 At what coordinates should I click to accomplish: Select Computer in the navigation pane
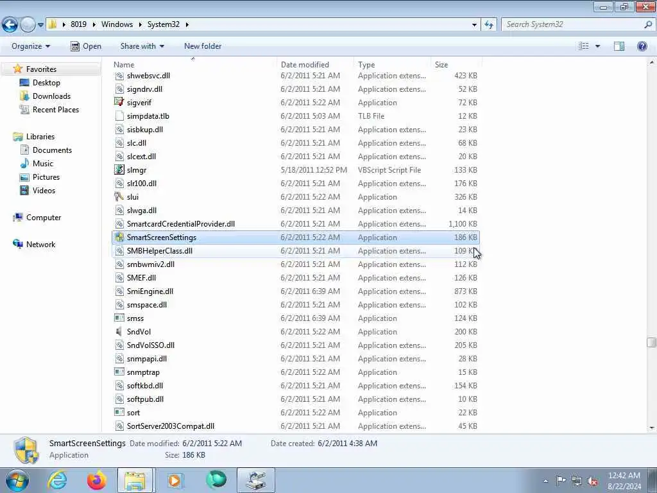44,218
